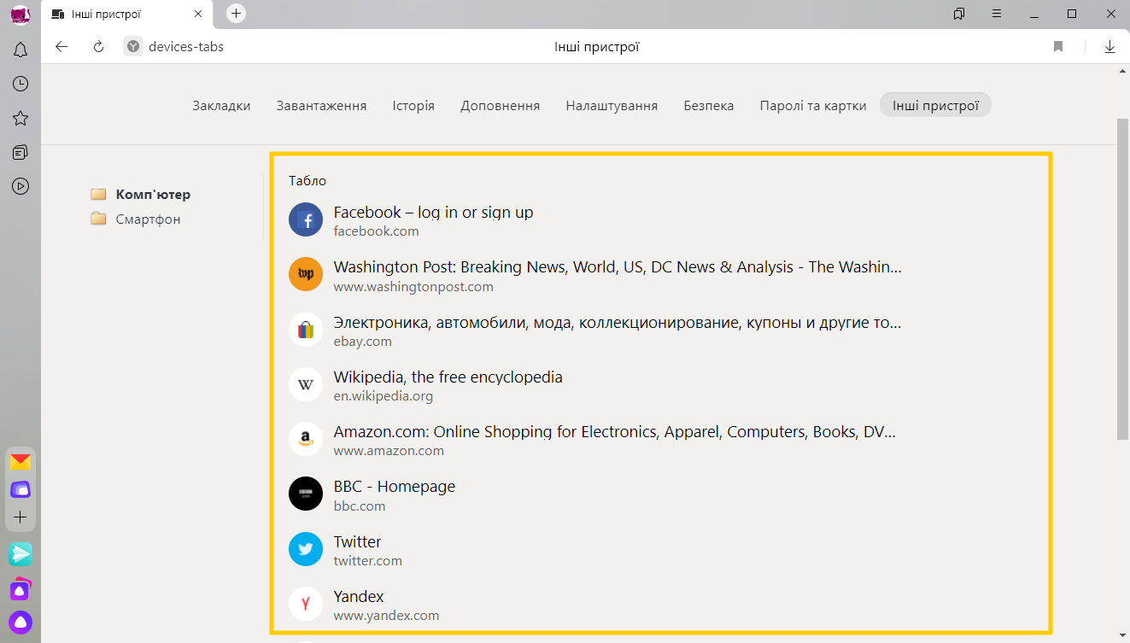Open the BBC - Homepage link

click(x=395, y=487)
